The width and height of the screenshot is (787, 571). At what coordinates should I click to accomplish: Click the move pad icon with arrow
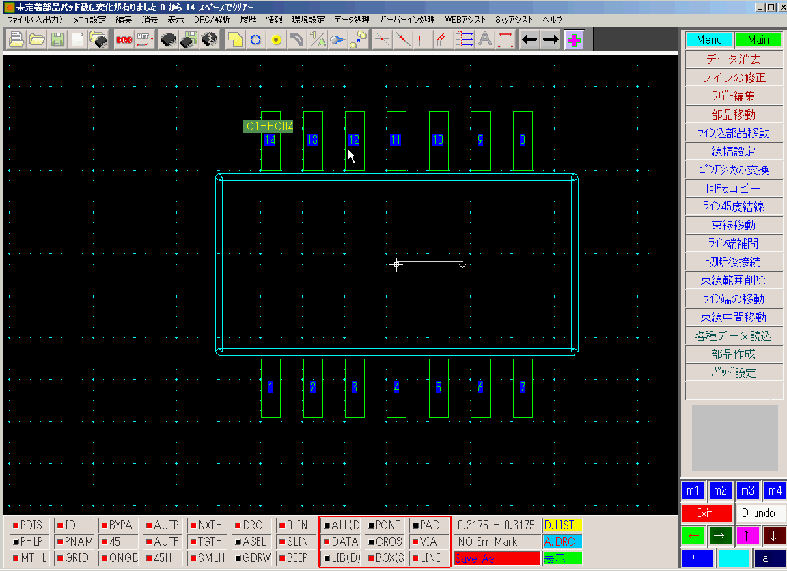click(x=358, y=40)
